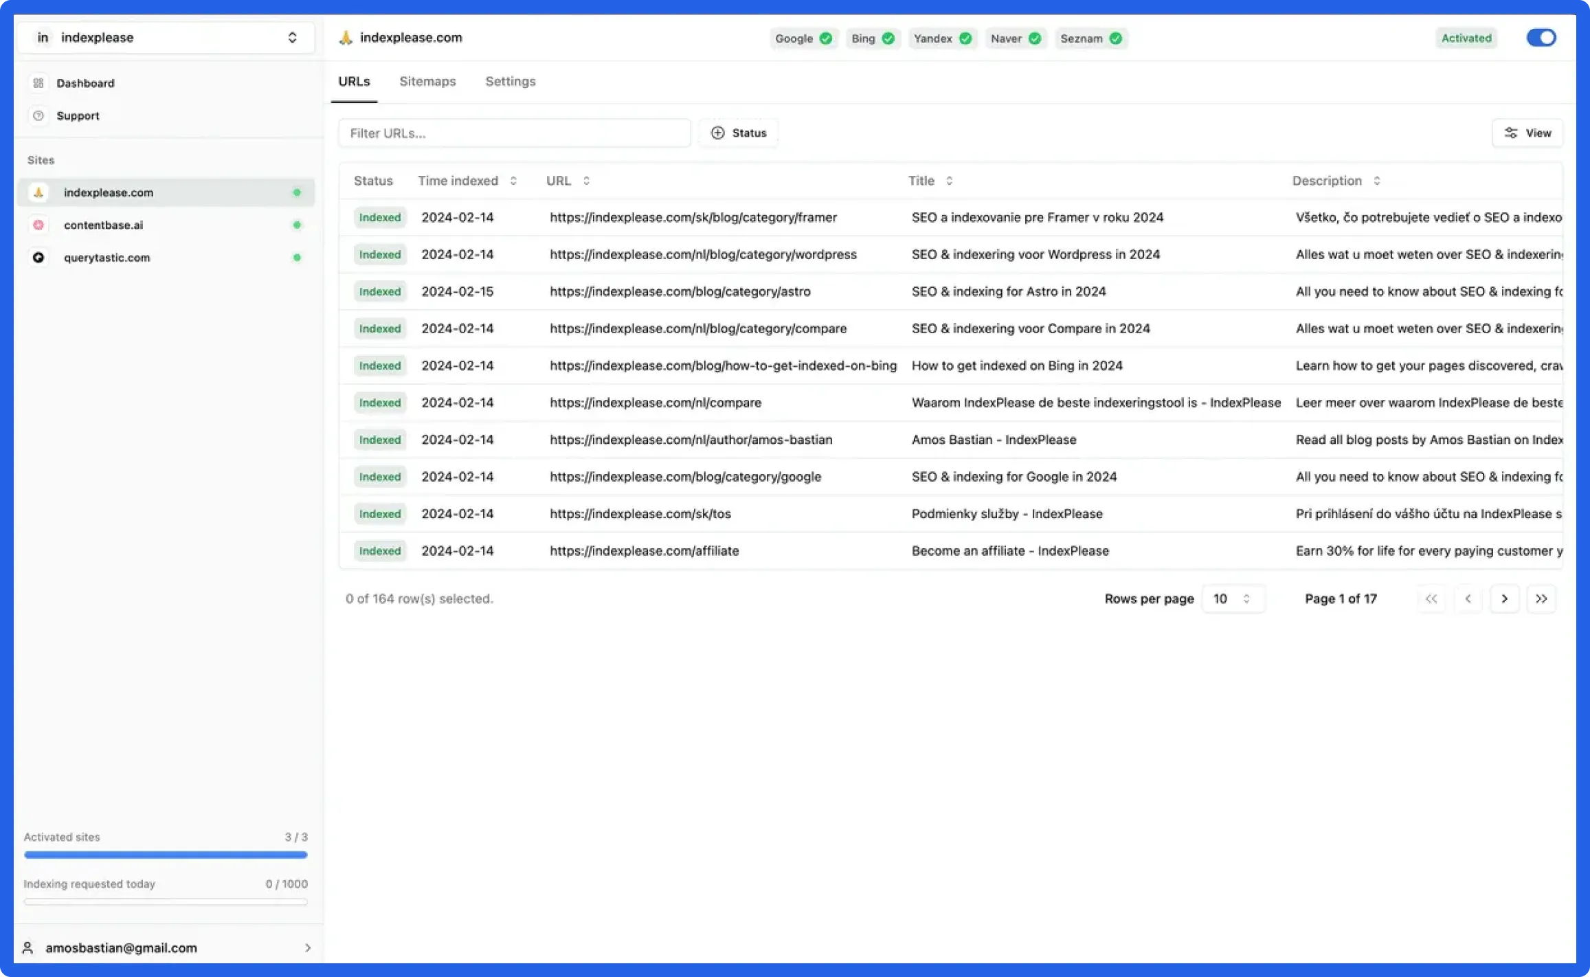Click the Yandex green checkmark icon

(x=965, y=38)
